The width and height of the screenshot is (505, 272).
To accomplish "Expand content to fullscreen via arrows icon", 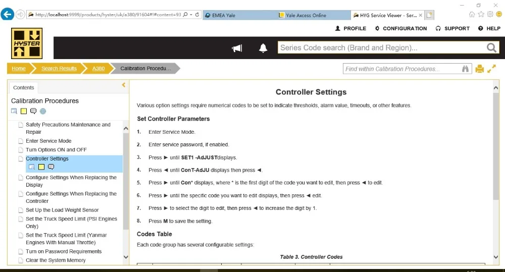I will (x=491, y=69).
